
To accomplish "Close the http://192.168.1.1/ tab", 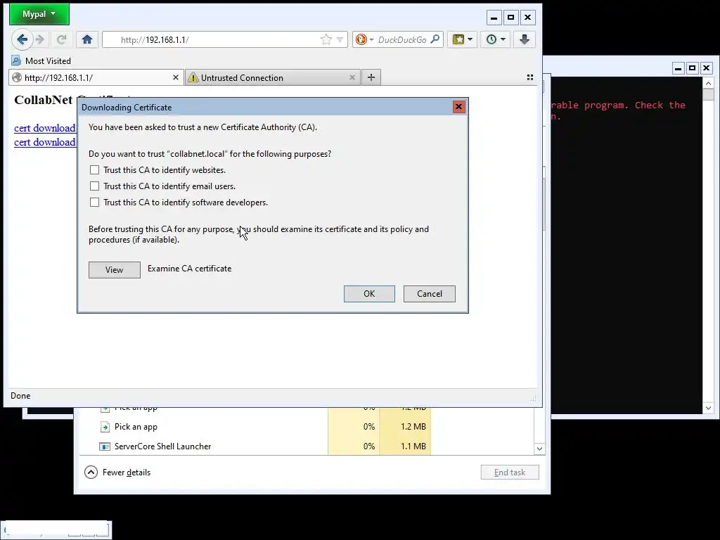I will point(175,77).
